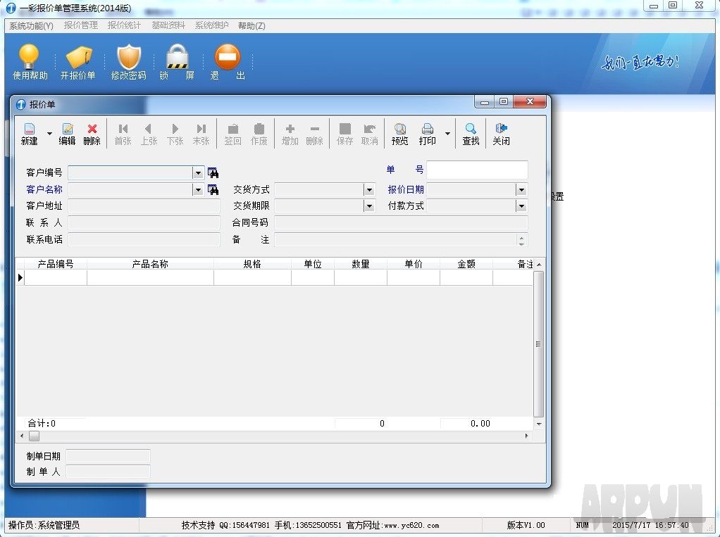
Task: Open the 报价管理 menu
Action: (x=81, y=25)
